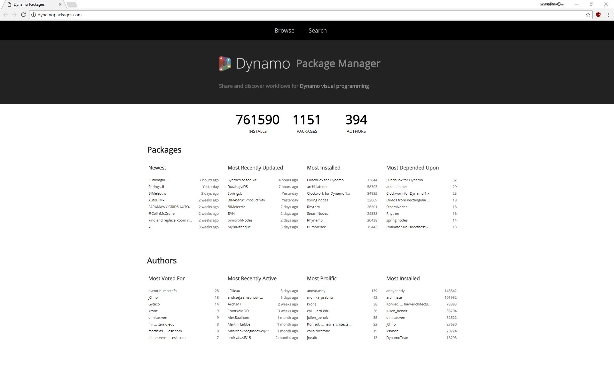Open author monika_prabhu
The width and height of the screenshot is (614, 383).
320,297
